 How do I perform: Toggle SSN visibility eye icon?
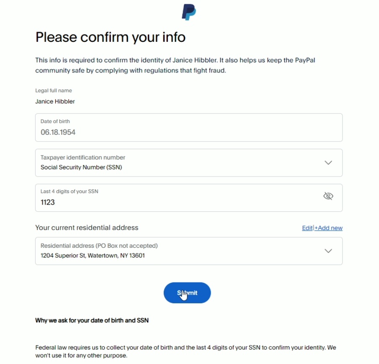coord(328,196)
